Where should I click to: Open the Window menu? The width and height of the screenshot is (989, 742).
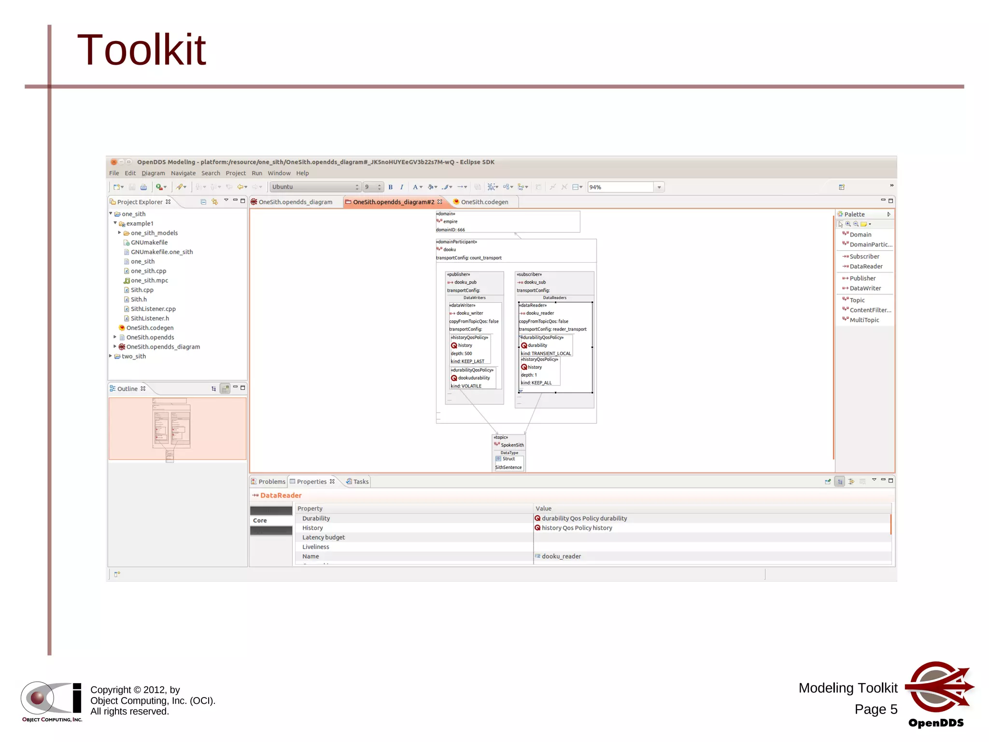click(279, 173)
